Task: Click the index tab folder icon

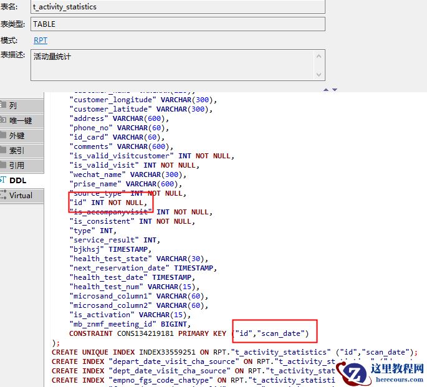Action: (3, 150)
